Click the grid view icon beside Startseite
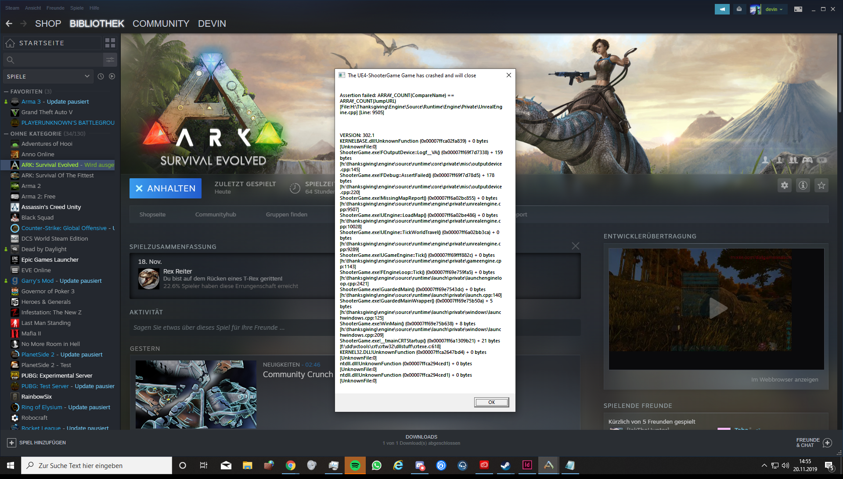This screenshot has height=479, width=843. point(110,43)
